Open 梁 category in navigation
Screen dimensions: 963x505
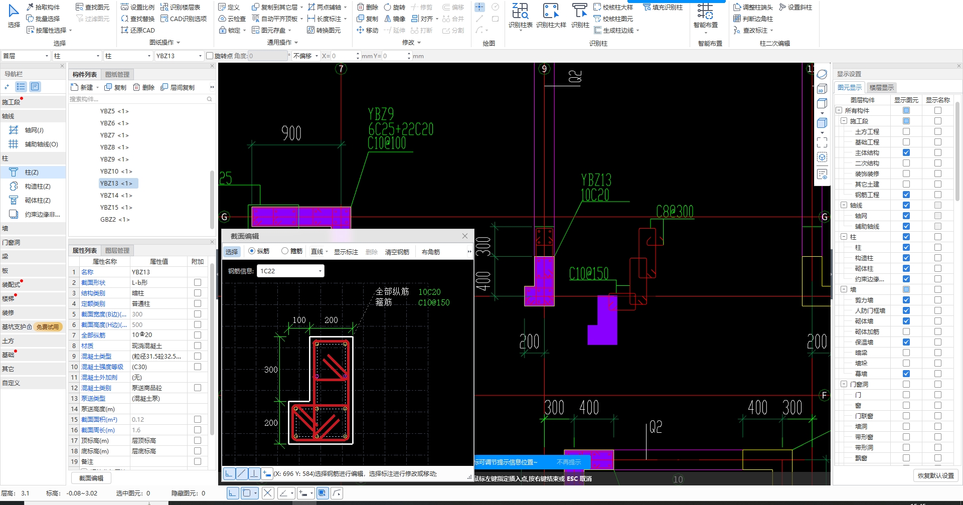pyautogui.click(x=33, y=256)
